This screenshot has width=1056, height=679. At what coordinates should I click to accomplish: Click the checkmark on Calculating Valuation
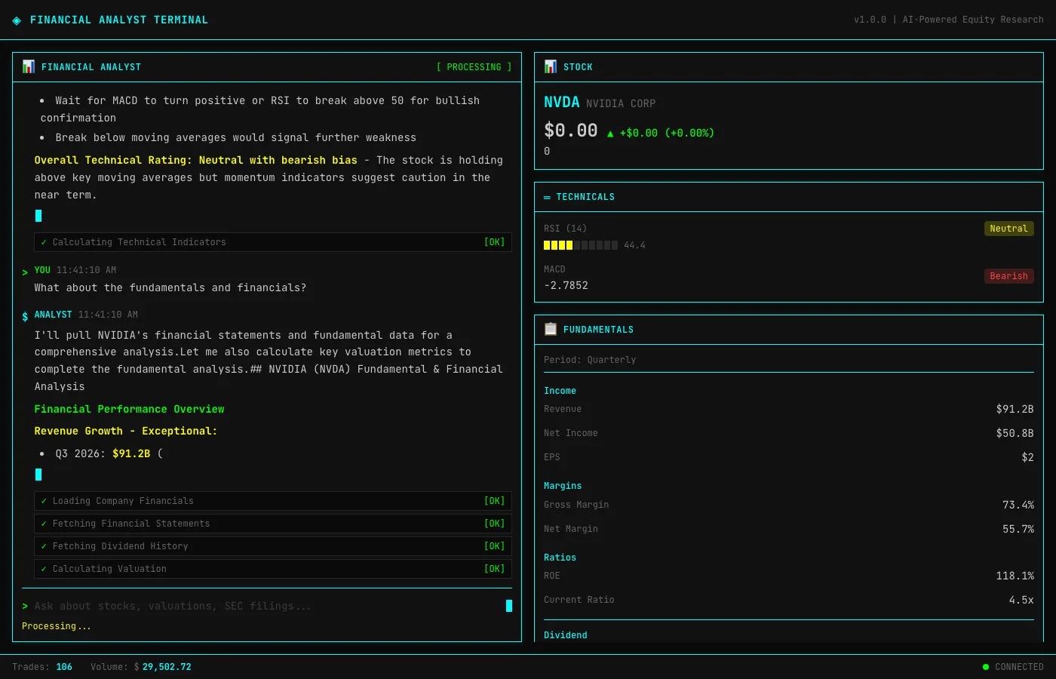(44, 569)
